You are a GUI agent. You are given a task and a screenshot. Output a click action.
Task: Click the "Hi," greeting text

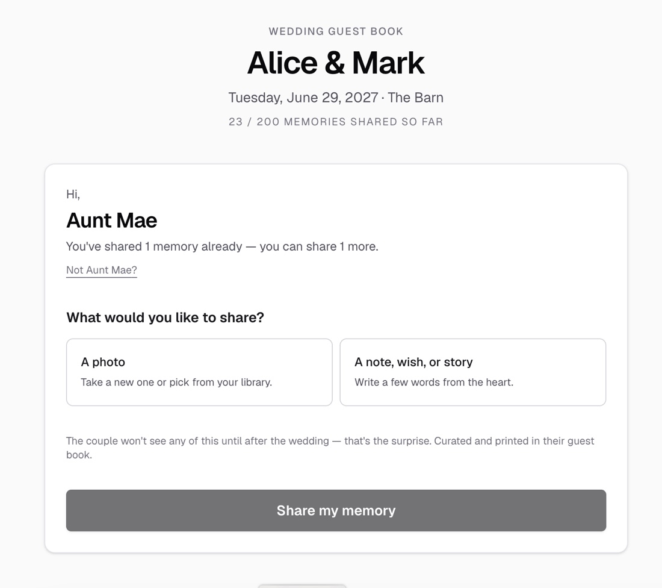tap(73, 195)
